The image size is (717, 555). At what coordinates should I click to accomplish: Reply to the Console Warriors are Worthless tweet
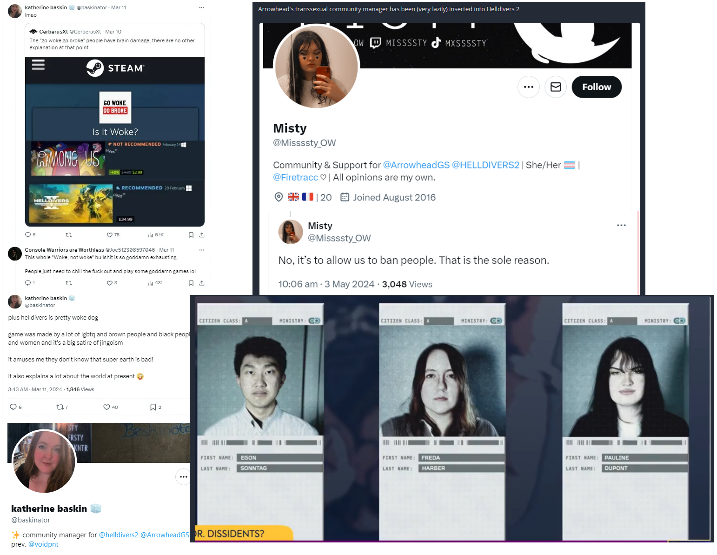(x=28, y=283)
